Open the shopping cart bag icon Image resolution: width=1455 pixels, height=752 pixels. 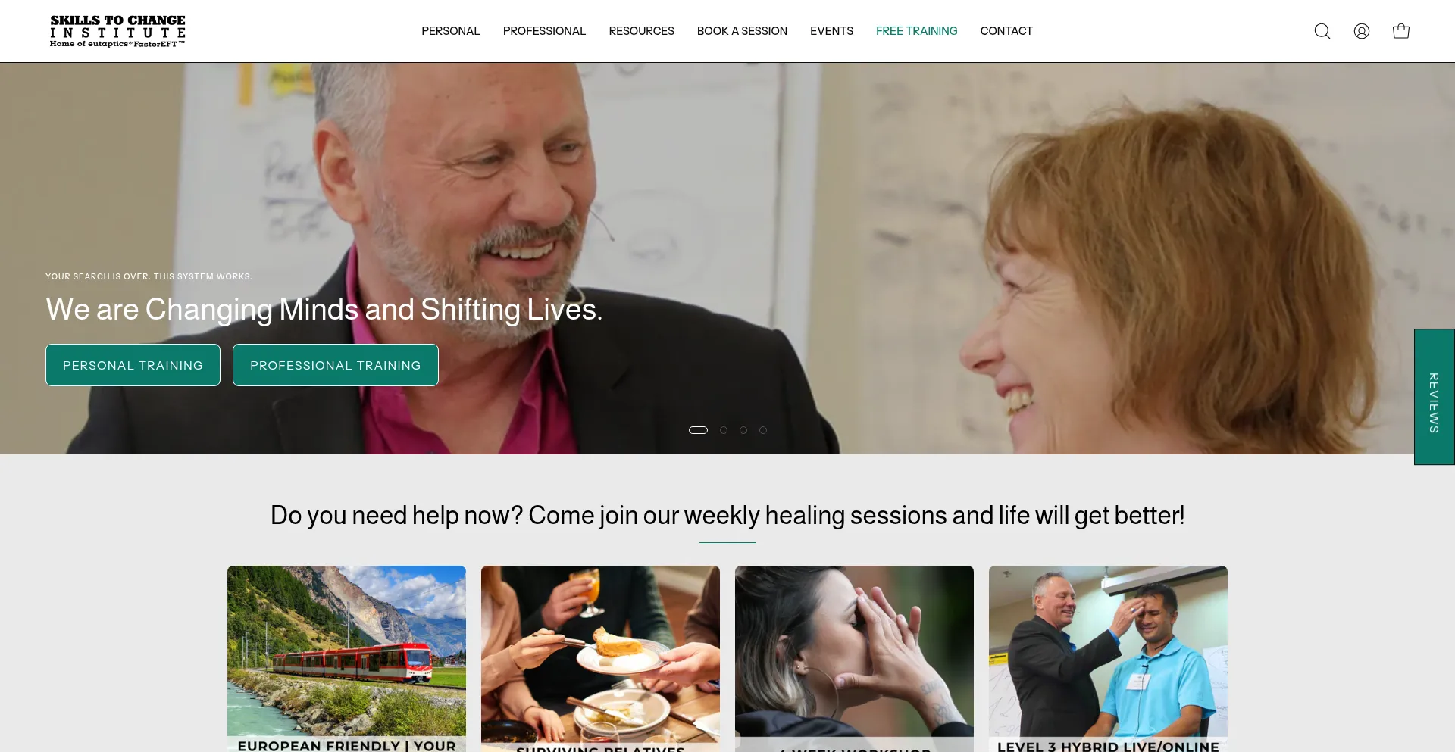click(1401, 31)
